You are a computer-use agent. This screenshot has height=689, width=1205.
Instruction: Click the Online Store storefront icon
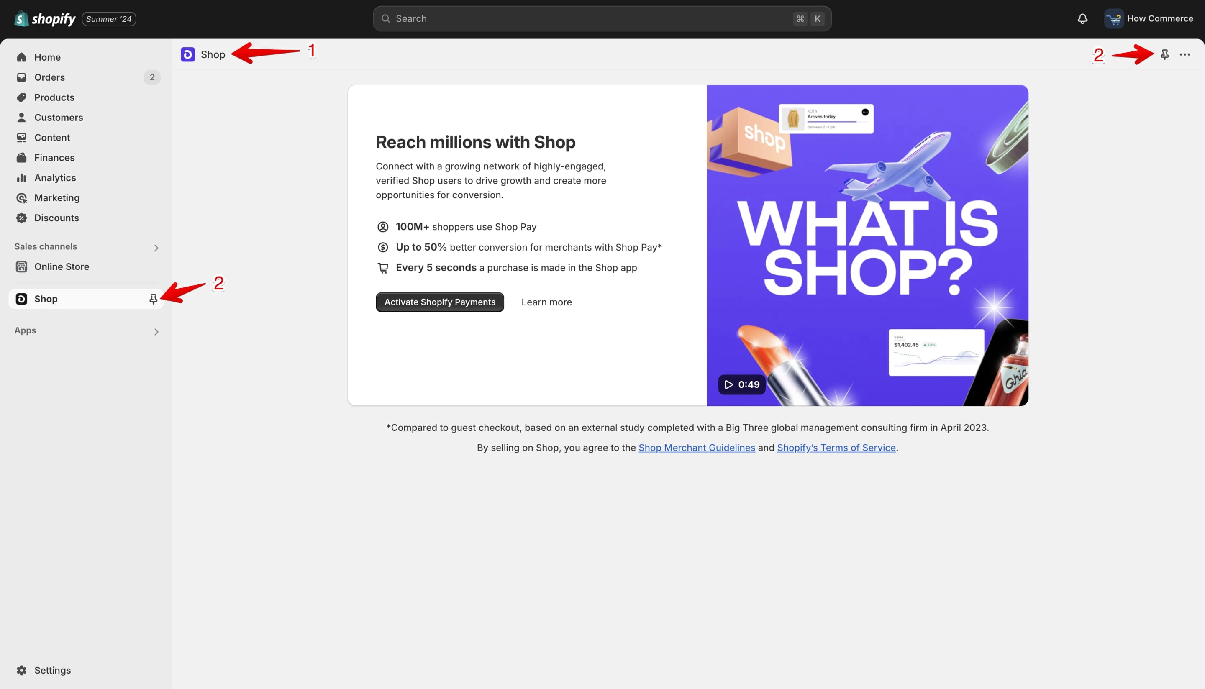pyautogui.click(x=21, y=267)
